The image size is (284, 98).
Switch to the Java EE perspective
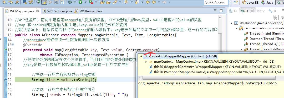[251, 2]
